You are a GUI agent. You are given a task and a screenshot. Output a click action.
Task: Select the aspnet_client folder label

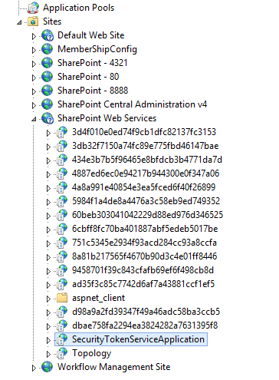[99, 298]
